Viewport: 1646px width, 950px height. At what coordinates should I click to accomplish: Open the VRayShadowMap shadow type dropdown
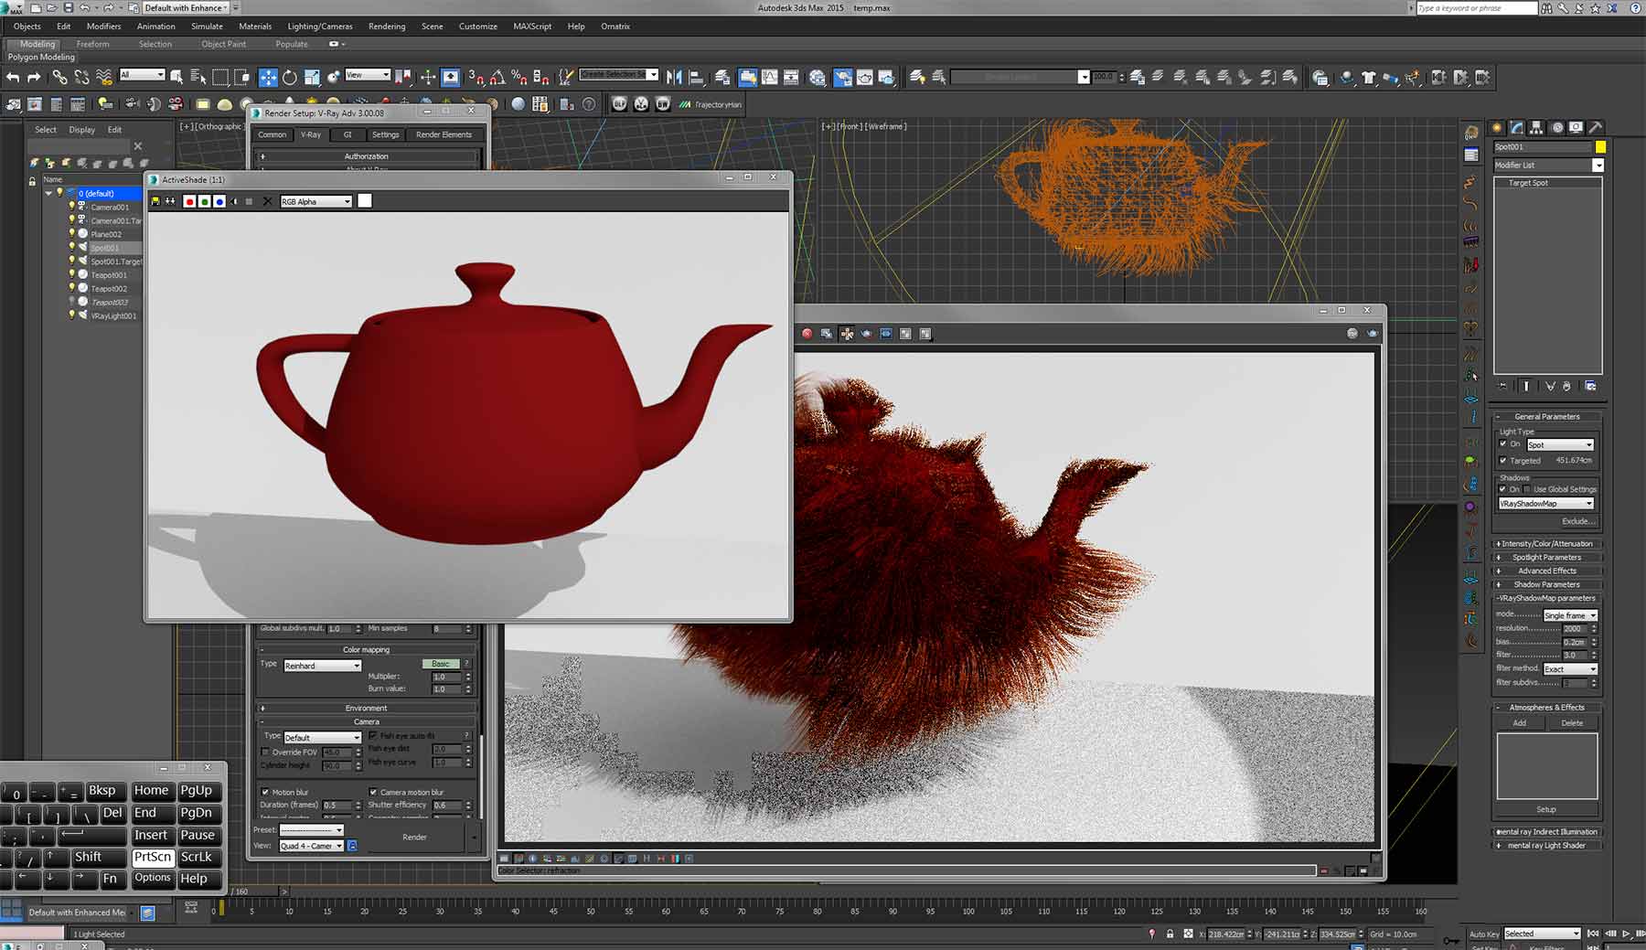point(1545,504)
